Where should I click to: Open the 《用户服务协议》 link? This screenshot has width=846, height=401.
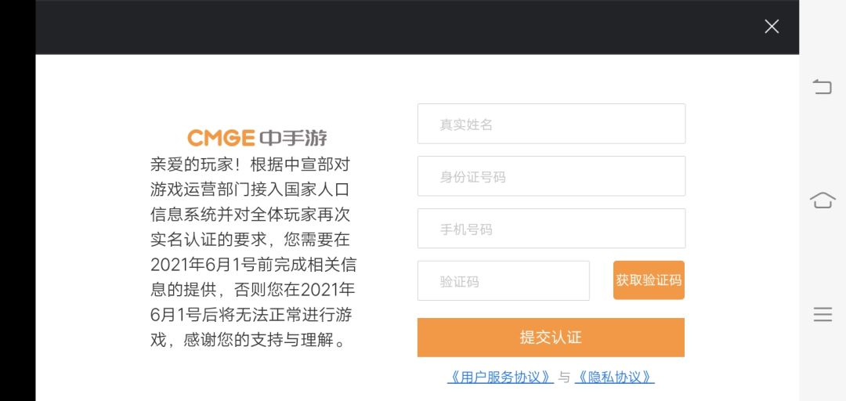click(500, 377)
